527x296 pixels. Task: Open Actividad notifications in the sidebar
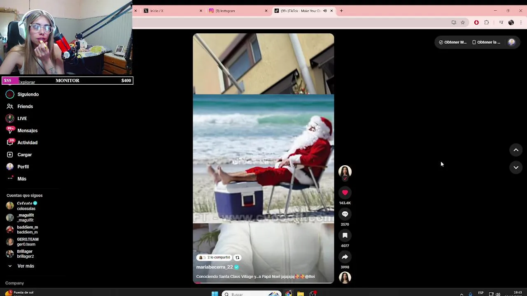click(27, 143)
